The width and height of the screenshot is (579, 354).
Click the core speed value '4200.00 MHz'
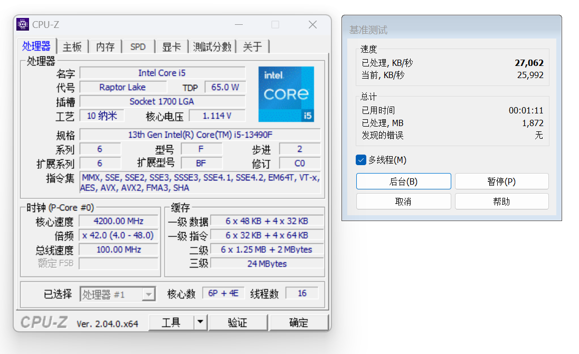[119, 221]
